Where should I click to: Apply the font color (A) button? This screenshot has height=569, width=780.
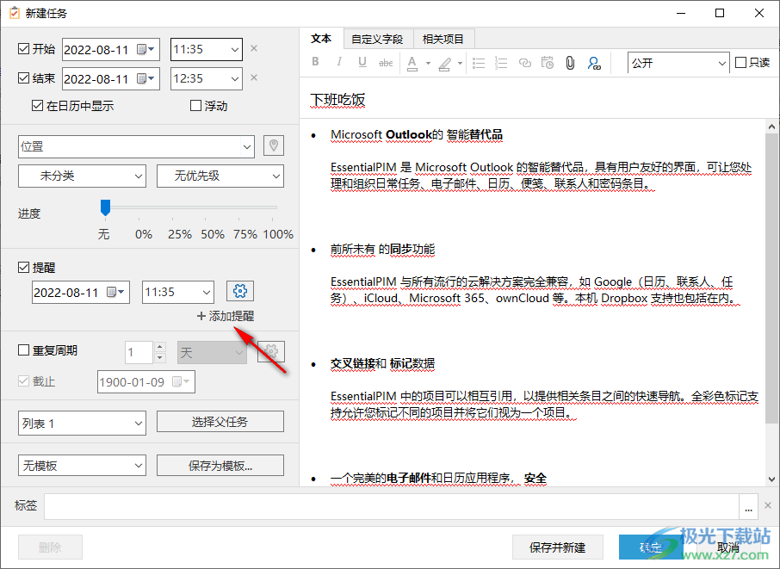412,63
